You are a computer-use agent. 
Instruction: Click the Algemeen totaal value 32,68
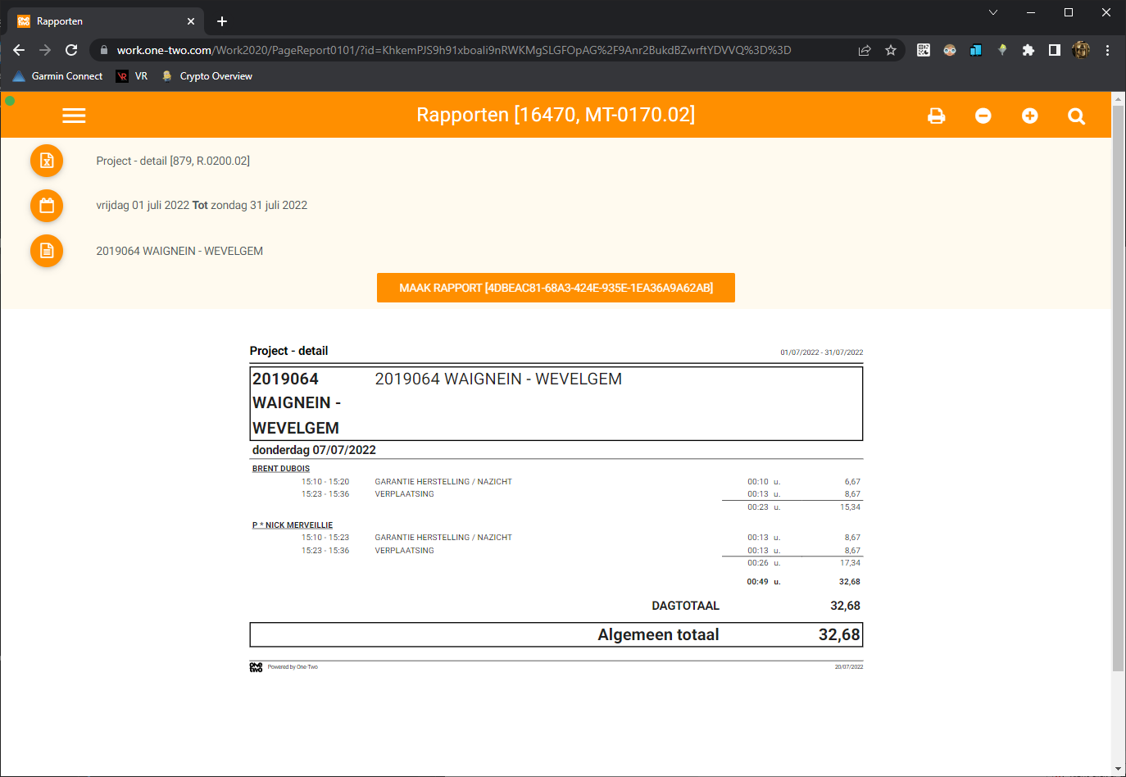[x=839, y=634]
